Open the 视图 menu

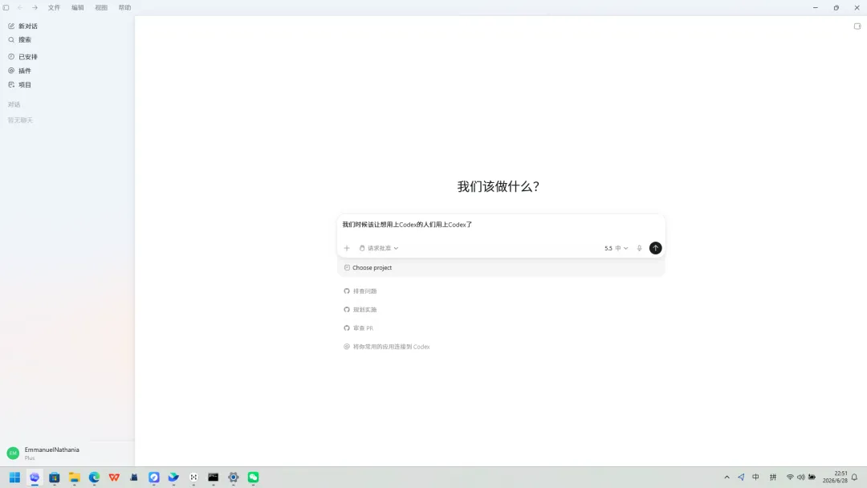click(101, 8)
